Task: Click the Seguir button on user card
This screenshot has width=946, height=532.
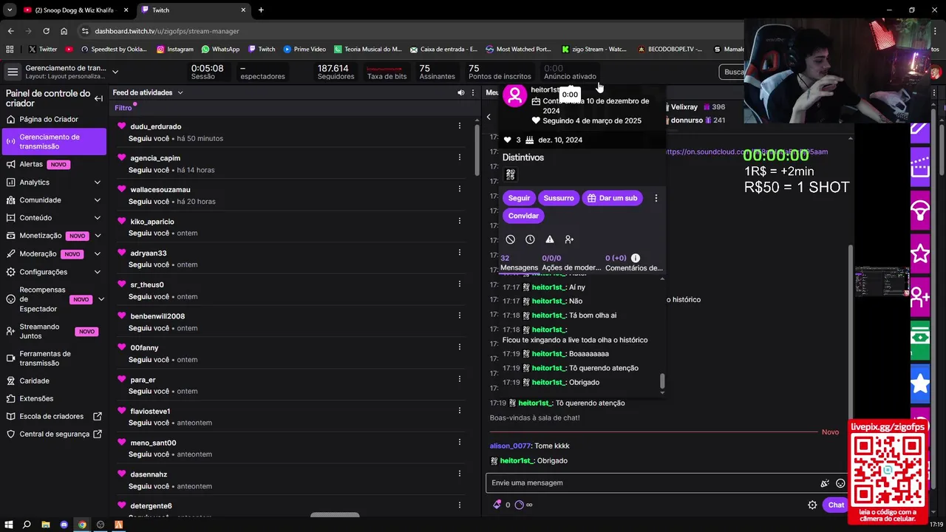Action: coord(519,198)
